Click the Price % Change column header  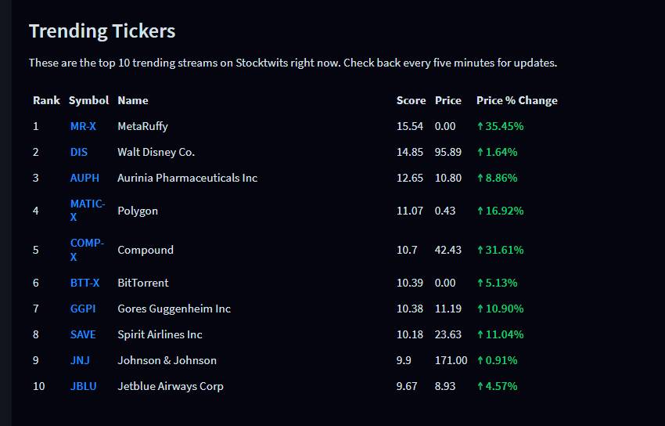pos(516,100)
